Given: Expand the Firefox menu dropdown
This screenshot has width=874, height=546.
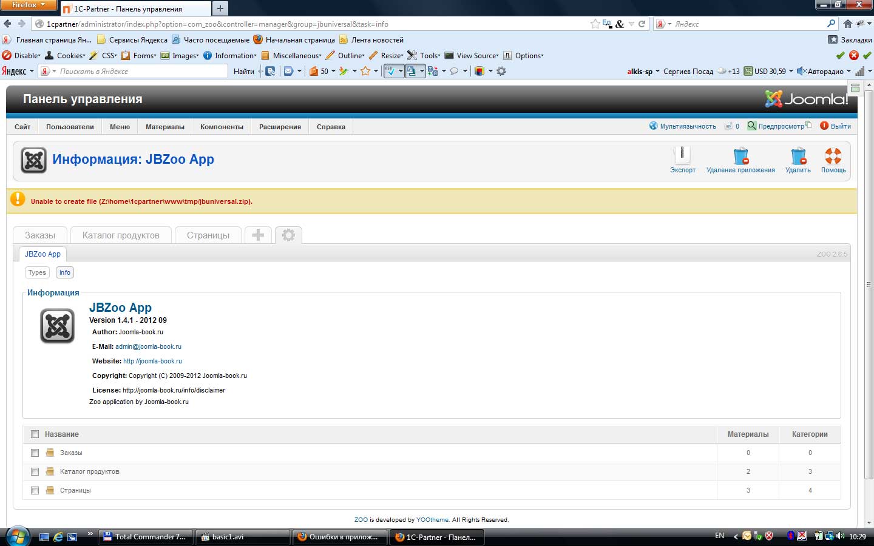Looking at the screenshot, I should coord(29,5).
